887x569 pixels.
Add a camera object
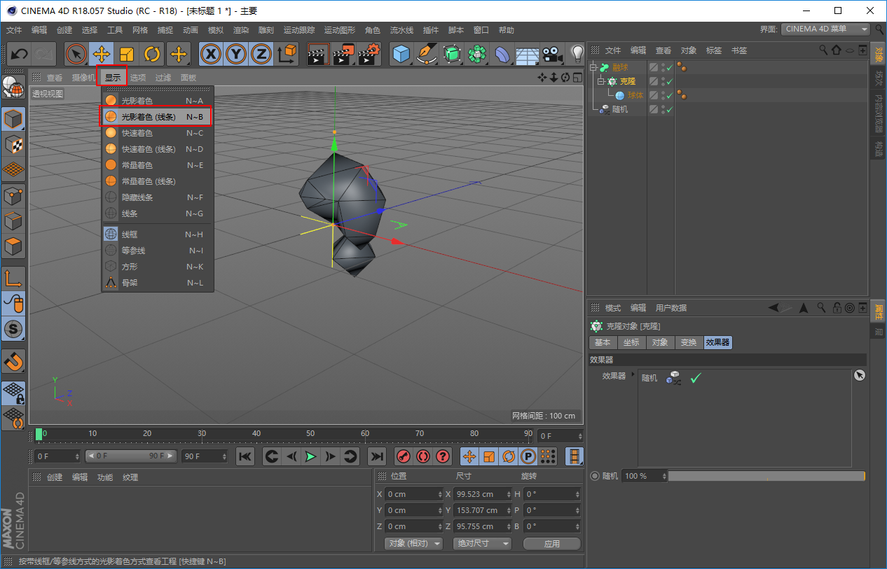[x=553, y=54]
